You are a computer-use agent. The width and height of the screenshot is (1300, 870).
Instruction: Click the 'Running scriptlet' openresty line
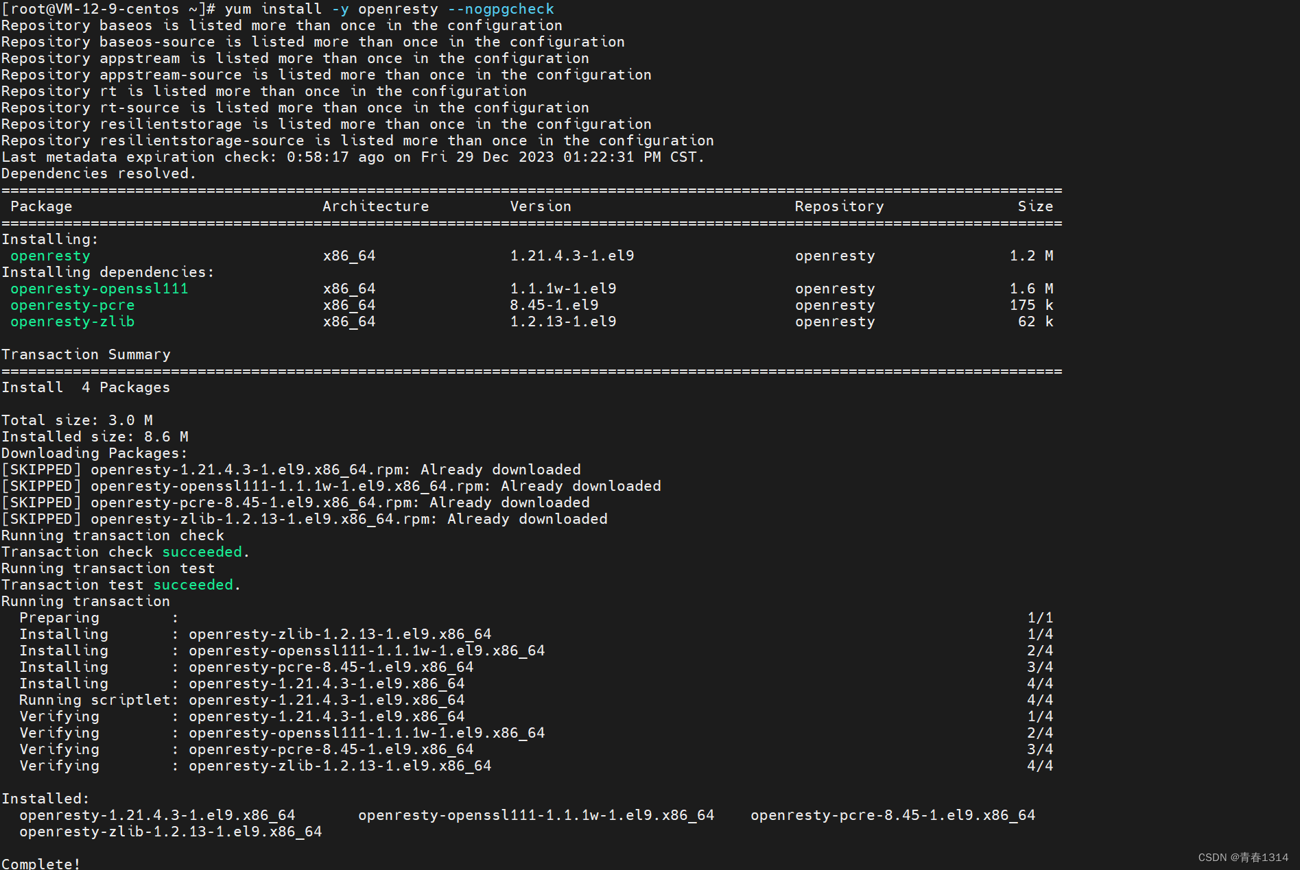tap(536, 700)
